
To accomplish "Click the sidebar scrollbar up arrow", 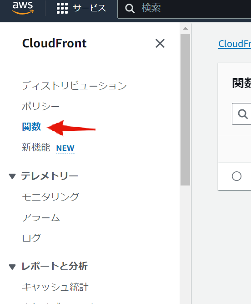I will pyautogui.click(x=185, y=29).
